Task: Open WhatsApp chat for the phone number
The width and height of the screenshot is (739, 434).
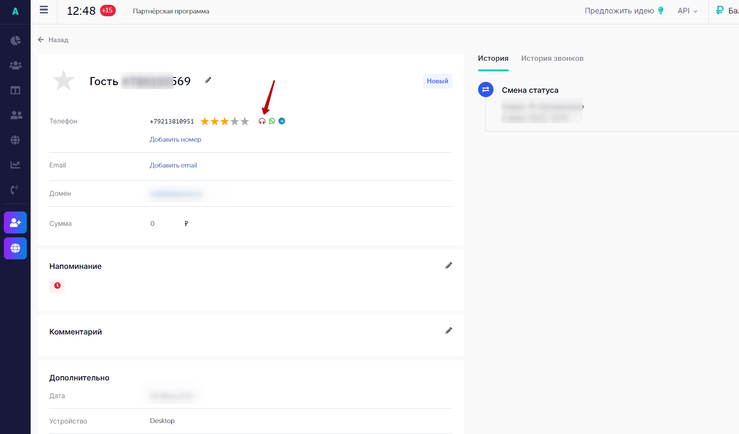Action: click(272, 121)
